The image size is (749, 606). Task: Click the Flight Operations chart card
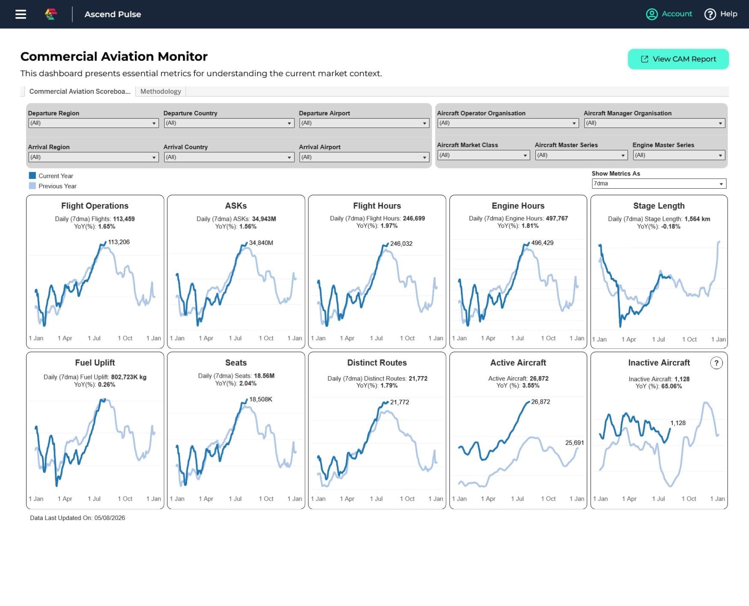coord(95,272)
